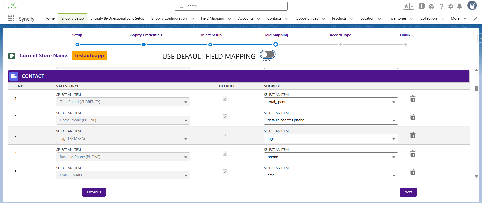This screenshot has height=203, width=482.
Task: Click the Previous button
Action: click(x=94, y=192)
